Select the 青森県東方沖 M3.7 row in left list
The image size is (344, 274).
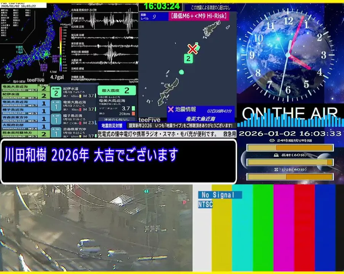(26, 119)
